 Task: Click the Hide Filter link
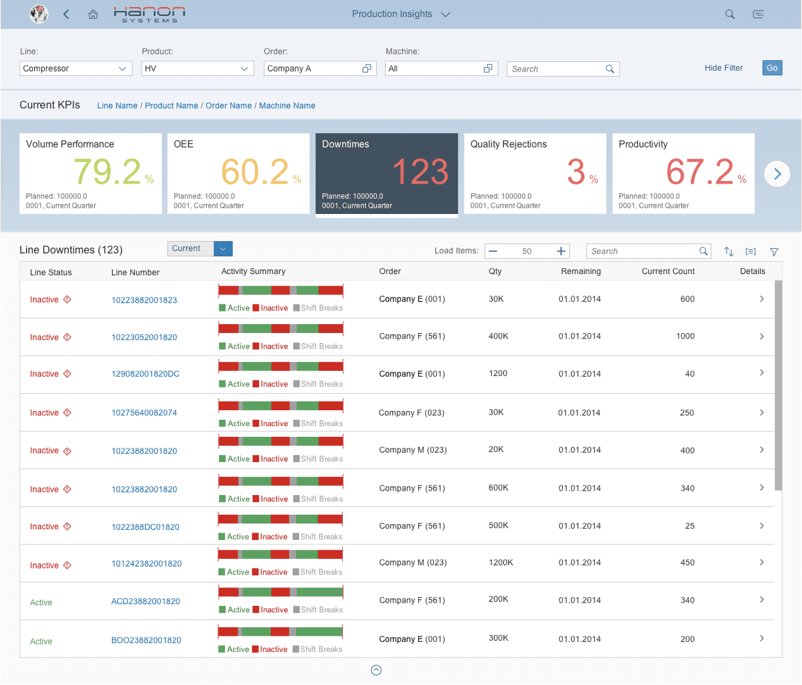tap(724, 68)
